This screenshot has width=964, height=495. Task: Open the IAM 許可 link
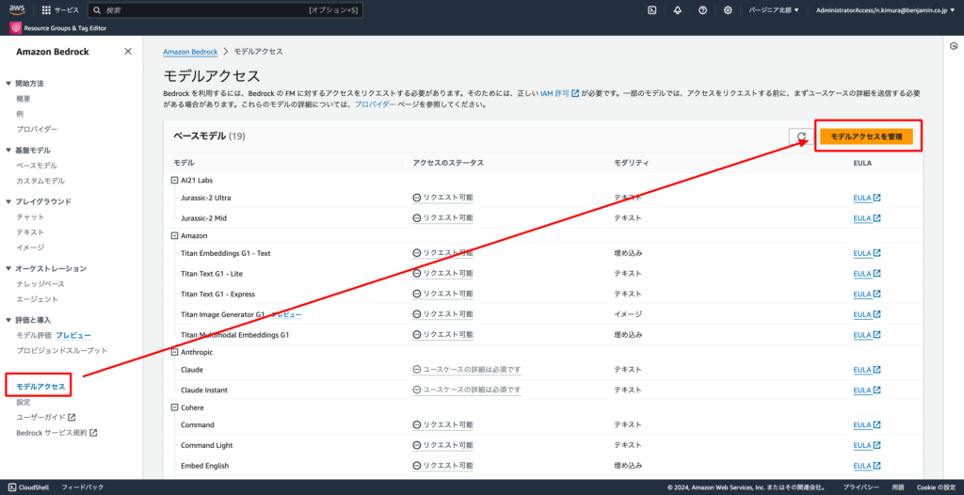[x=559, y=94]
